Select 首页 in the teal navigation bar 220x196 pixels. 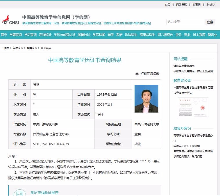4,35
